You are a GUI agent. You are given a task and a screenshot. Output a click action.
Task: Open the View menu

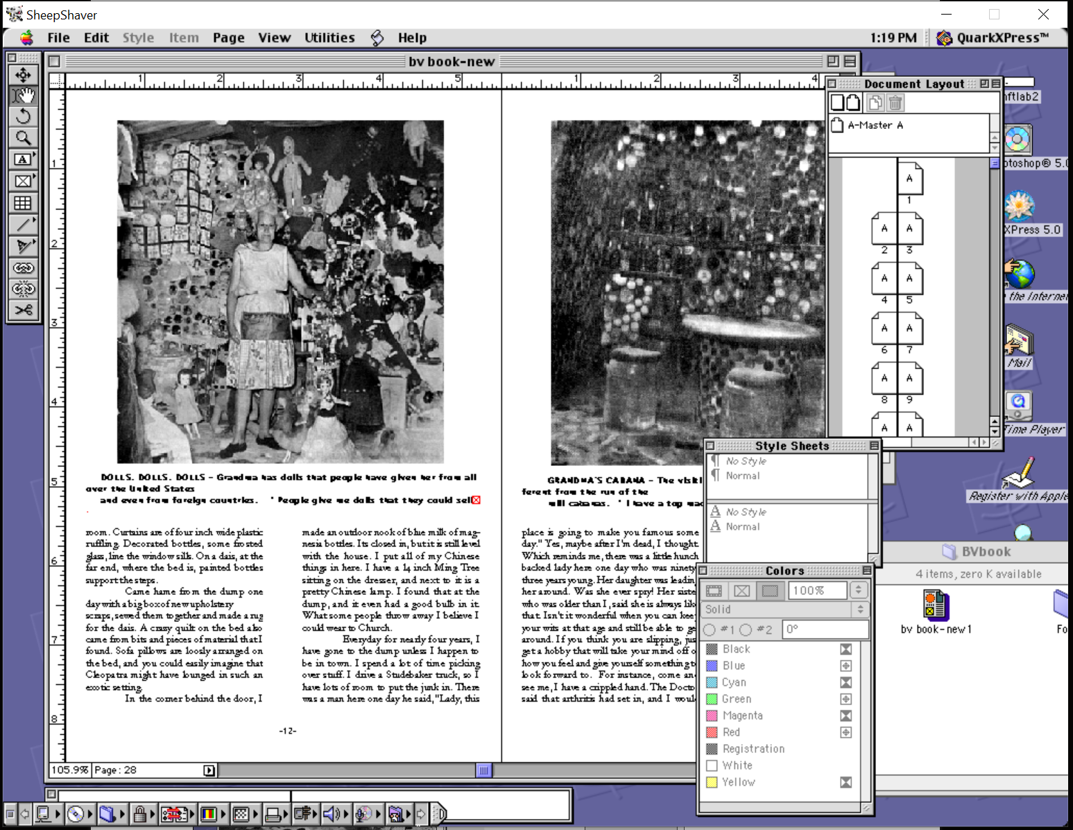(275, 38)
